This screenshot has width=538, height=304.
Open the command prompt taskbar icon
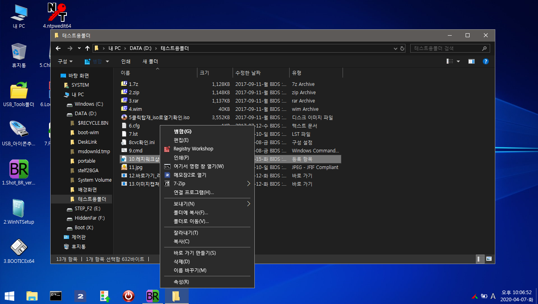56,296
